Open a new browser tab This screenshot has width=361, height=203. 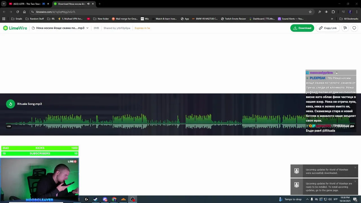click(100, 4)
